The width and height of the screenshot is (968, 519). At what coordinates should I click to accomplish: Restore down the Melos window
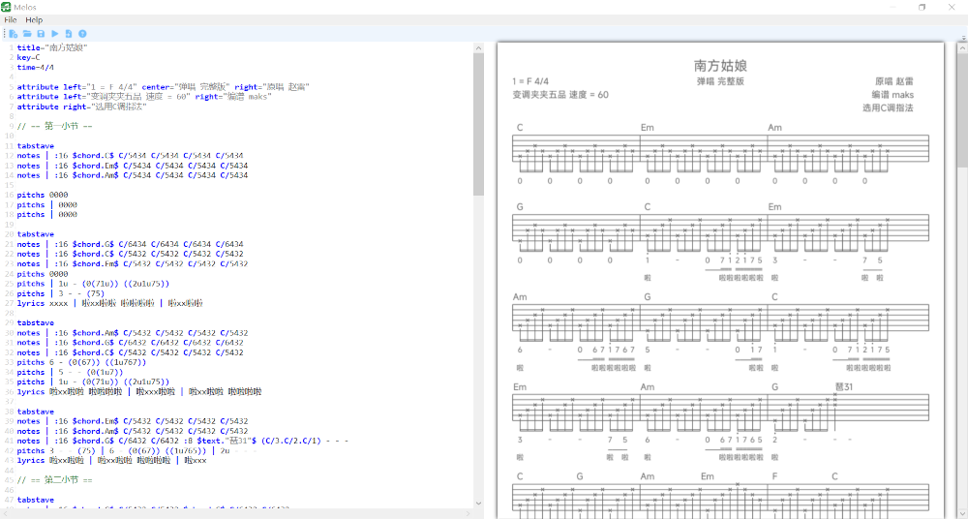pyautogui.click(x=922, y=7)
